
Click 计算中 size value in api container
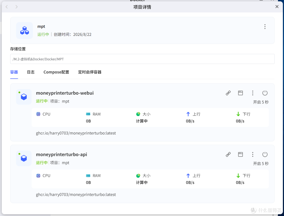click(x=142, y=183)
